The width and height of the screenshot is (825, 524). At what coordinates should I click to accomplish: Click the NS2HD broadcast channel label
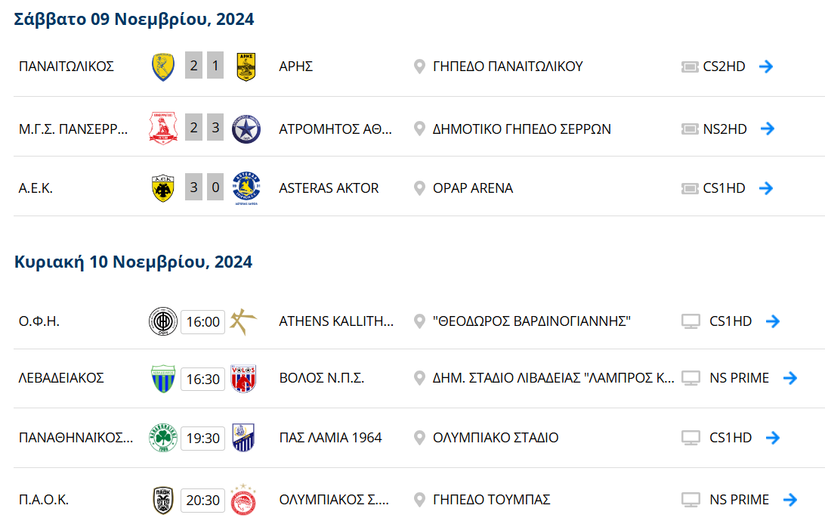pyautogui.click(x=725, y=129)
